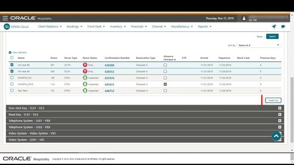Click the Thursday, Nov 21, 2019 date
Screen dimensions: 294x165
[220, 18]
